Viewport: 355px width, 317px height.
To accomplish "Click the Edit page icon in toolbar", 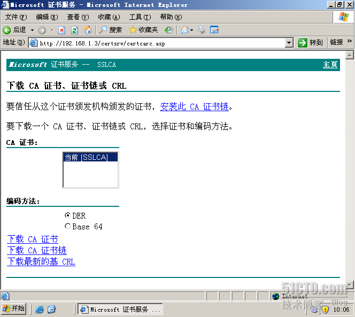I will tap(214, 29).
